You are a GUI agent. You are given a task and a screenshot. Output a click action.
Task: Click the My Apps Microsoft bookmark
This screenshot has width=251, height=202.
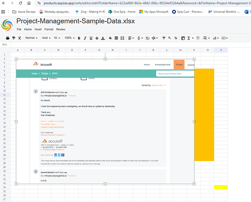tap(153, 12)
